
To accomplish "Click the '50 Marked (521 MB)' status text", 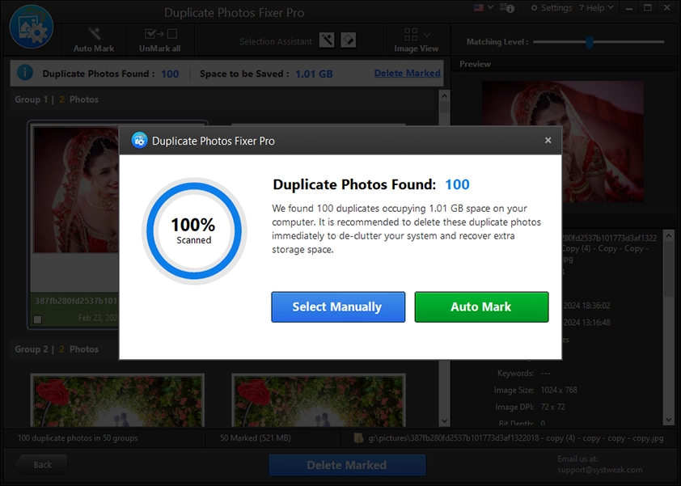I will click(x=256, y=438).
